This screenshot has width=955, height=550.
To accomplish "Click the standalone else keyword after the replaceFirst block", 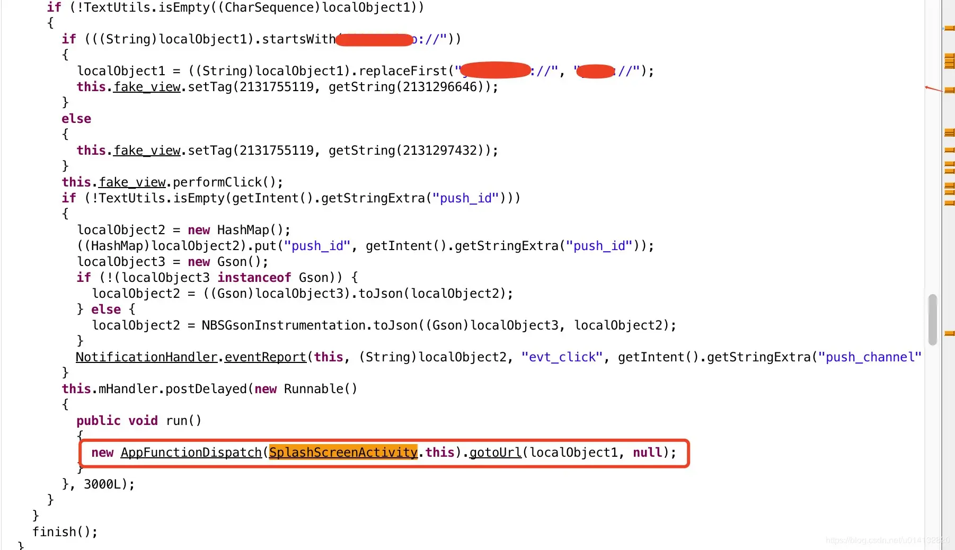I will click(x=76, y=119).
